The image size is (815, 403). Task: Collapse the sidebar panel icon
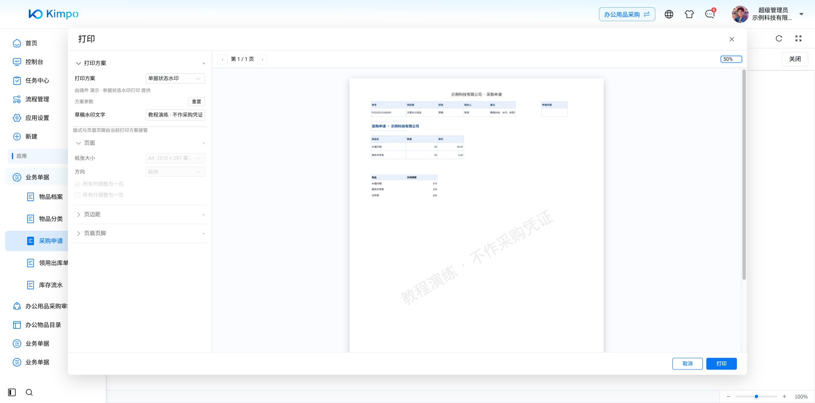coord(12,392)
